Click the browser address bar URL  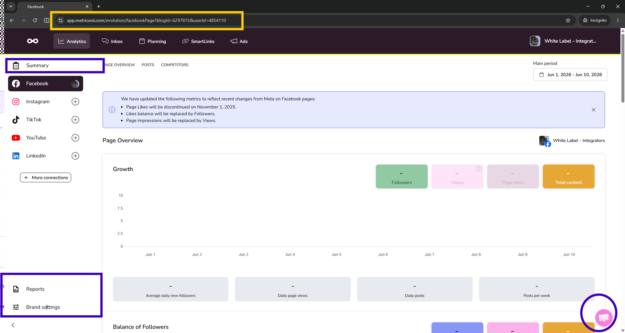coord(146,20)
